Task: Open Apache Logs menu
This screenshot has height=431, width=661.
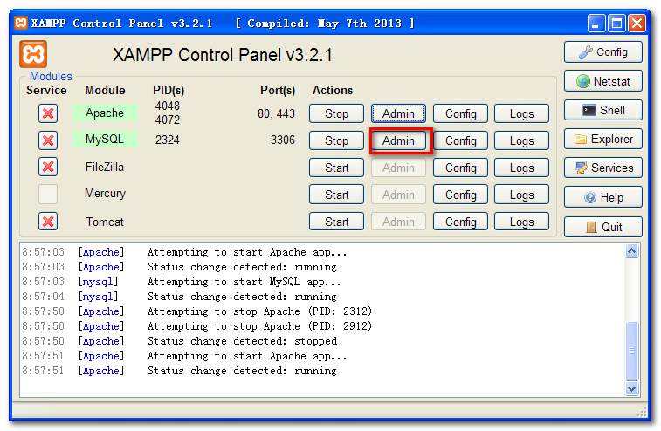Action: (x=521, y=113)
